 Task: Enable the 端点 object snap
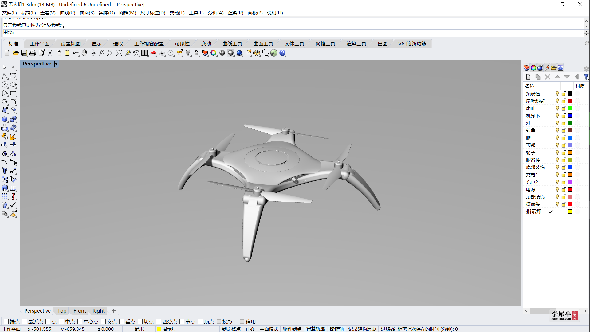pos(6,322)
